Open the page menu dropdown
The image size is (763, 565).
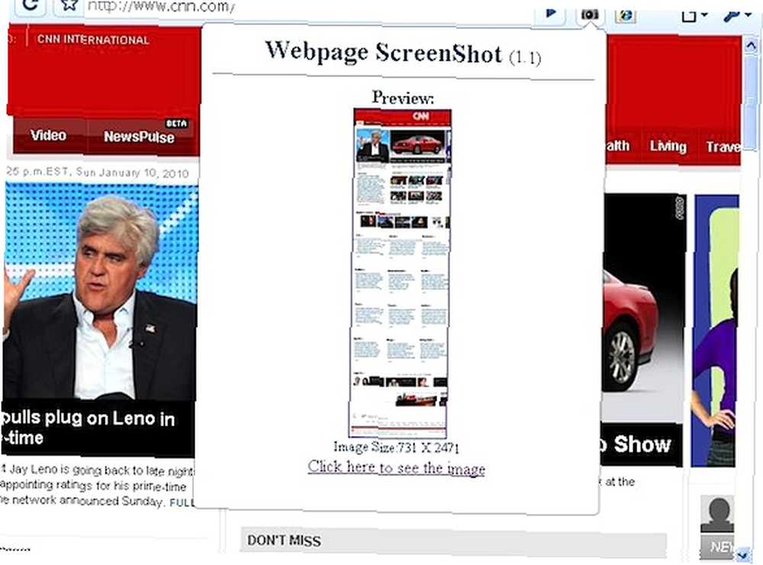click(694, 15)
